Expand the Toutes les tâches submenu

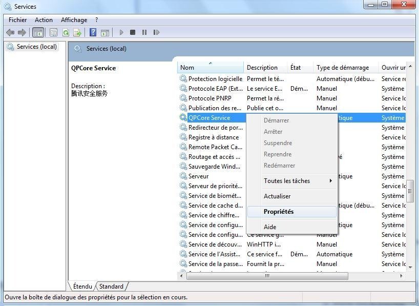292,181
